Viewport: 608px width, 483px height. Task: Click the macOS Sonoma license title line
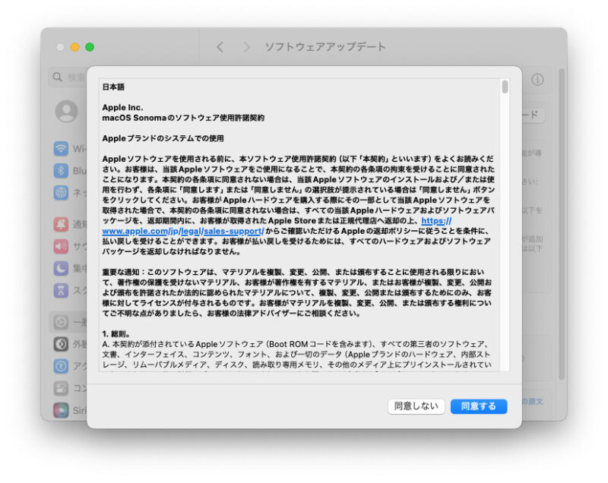pyautogui.click(x=183, y=118)
